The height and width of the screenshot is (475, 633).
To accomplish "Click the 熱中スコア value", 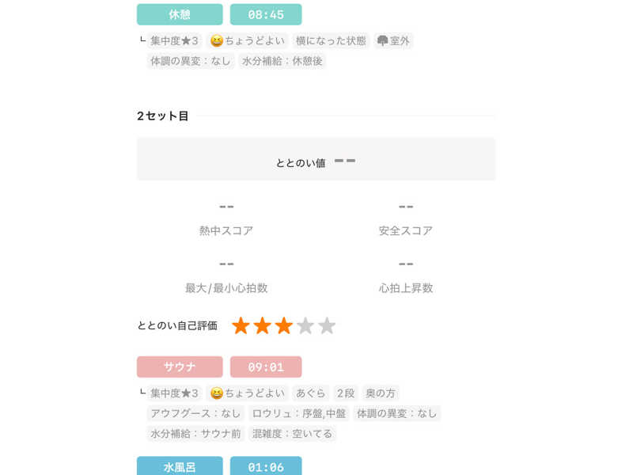I will pos(226,207).
